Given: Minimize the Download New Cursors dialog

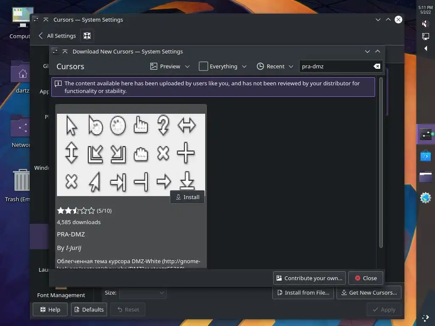Looking at the screenshot, I should (x=367, y=51).
